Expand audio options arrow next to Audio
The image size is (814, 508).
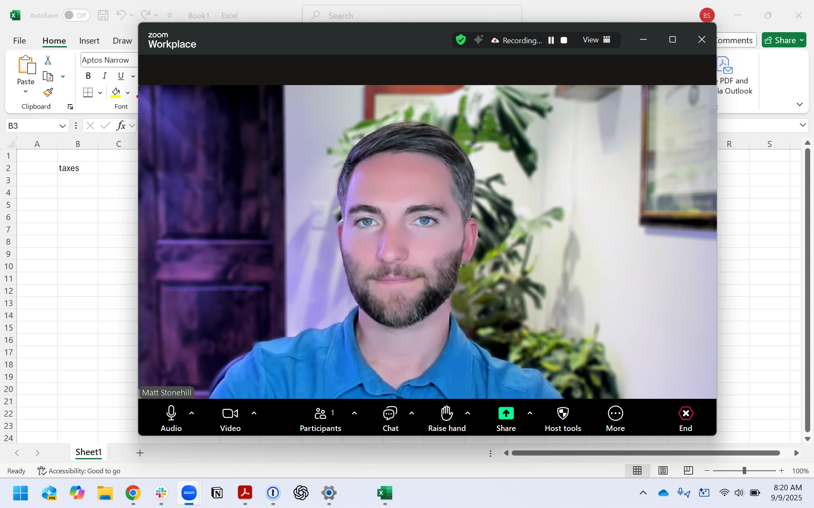192,413
